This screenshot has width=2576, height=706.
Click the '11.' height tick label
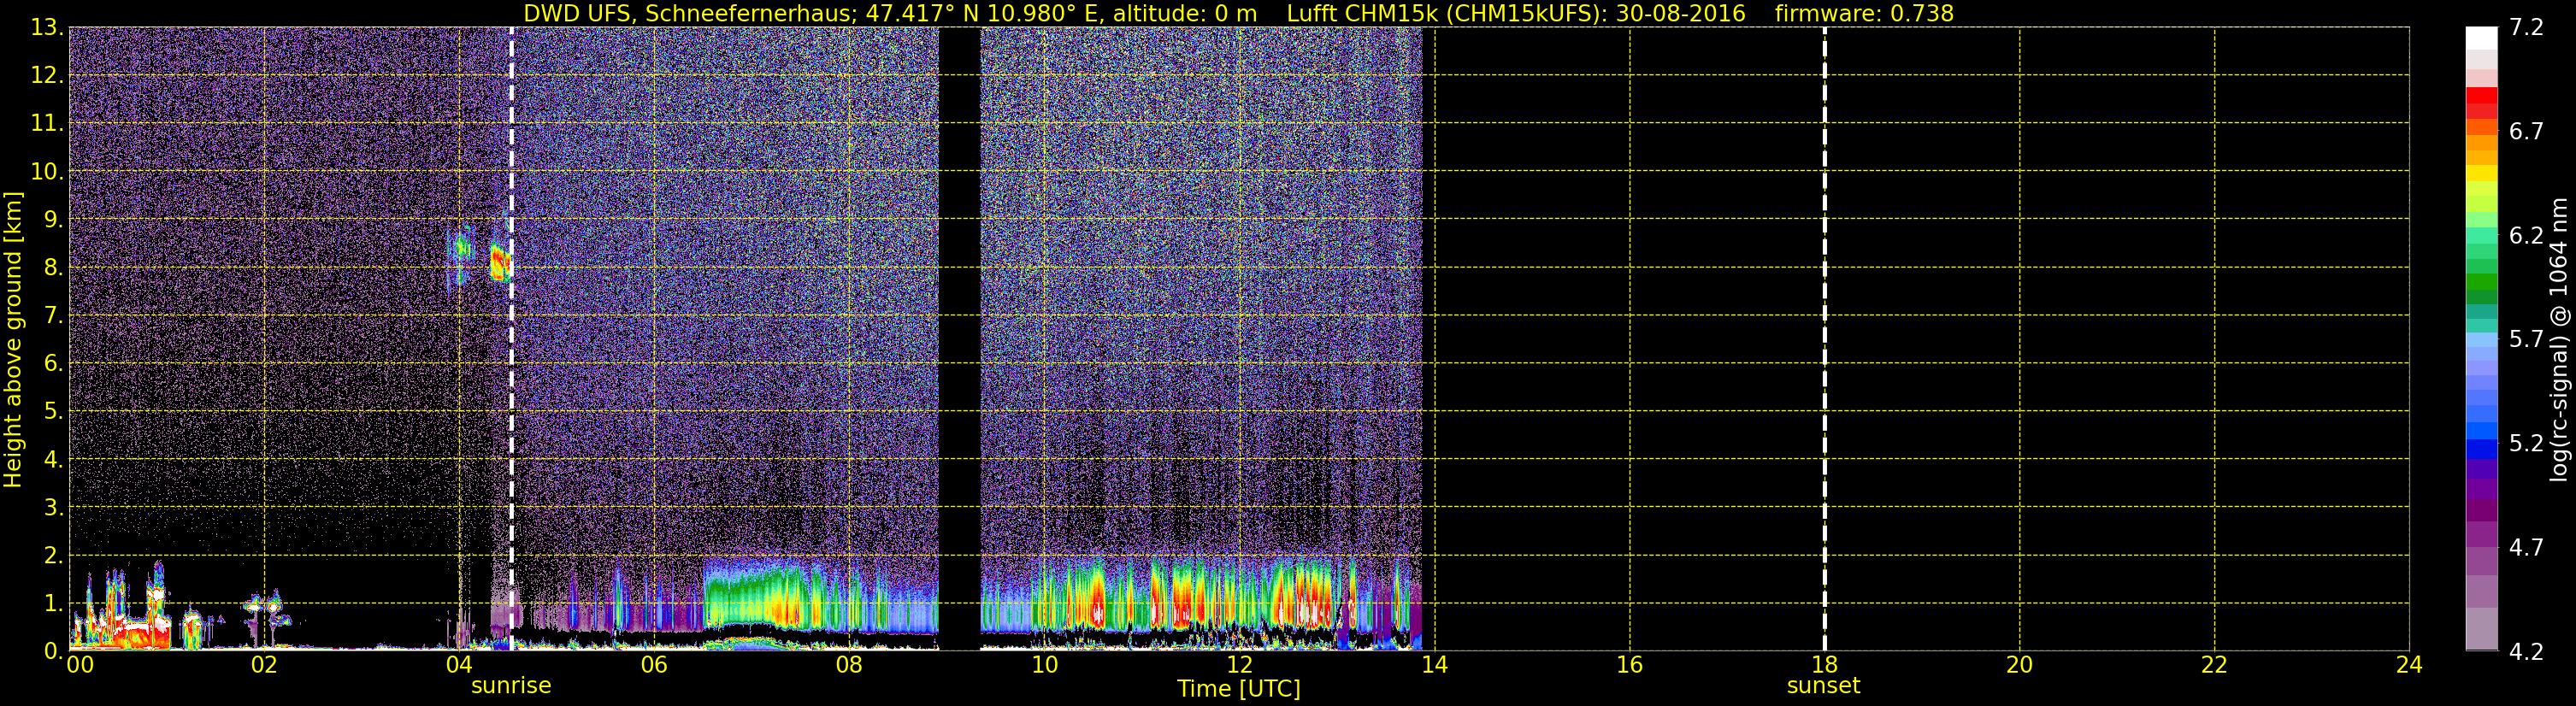point(46,124)
